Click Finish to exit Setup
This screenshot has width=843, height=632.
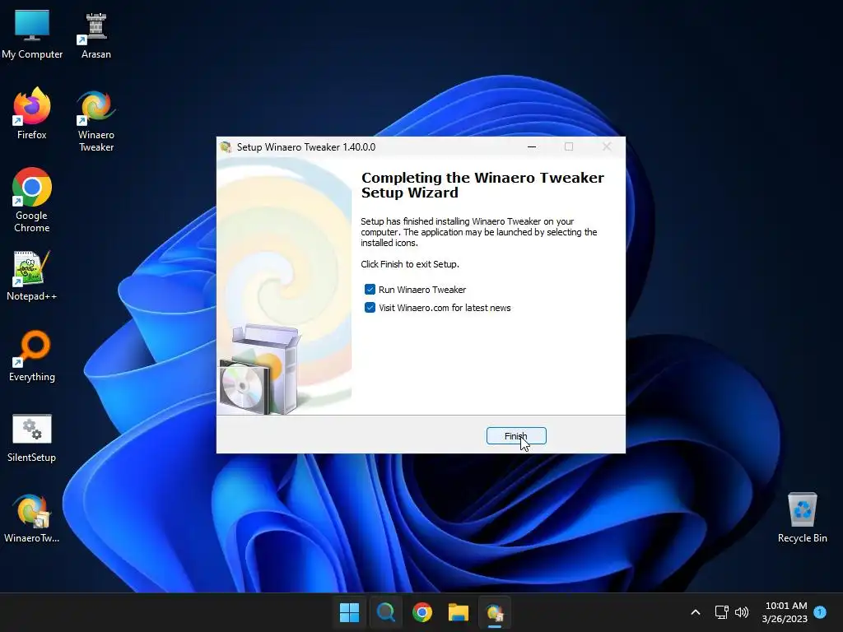(516, 436)
